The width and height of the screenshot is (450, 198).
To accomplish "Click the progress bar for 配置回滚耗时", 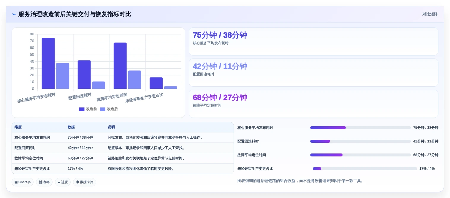I will [360, 141].
